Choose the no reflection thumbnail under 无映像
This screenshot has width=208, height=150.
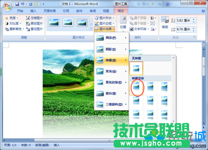(136, 68)
